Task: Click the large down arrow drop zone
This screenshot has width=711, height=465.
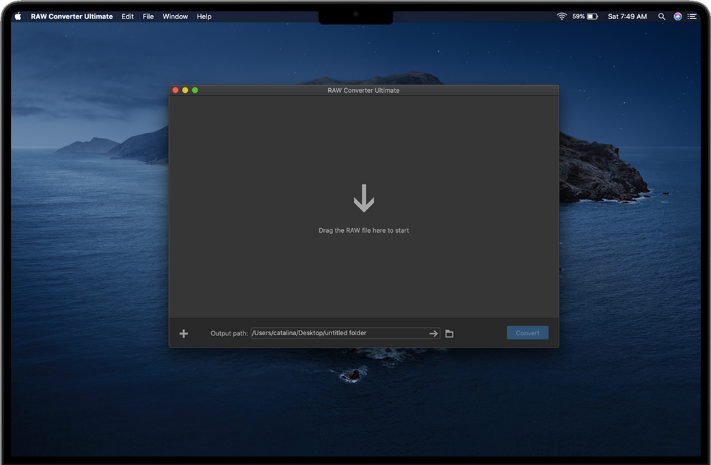Action: (x=364, y=199)
